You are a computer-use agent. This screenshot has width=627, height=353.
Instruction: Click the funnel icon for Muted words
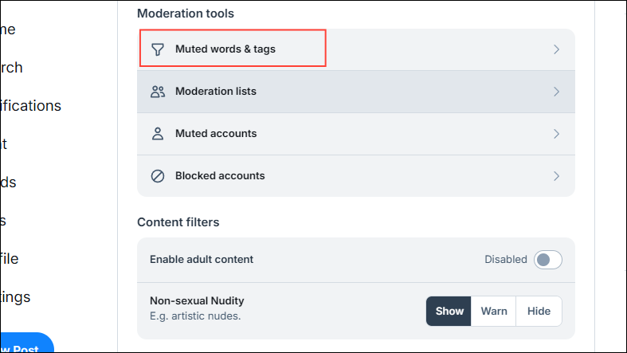(x=158, y=49)
